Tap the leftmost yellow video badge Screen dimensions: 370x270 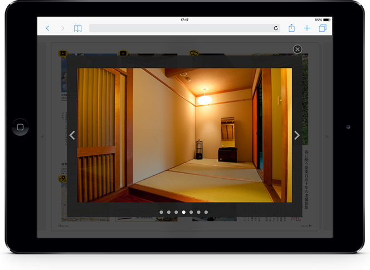[63, 53]
